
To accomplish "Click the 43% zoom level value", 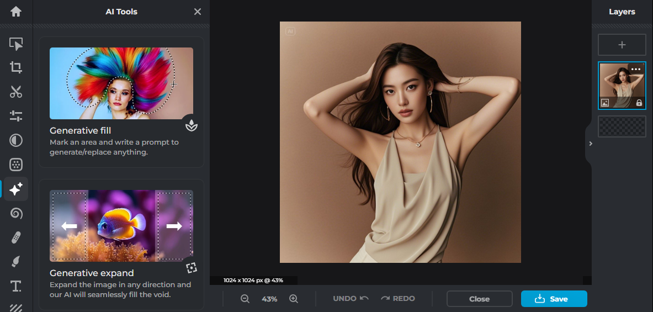I will tap(269, 299).
